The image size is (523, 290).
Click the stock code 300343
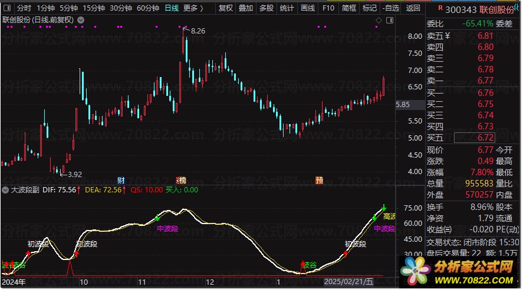(461, 9)
